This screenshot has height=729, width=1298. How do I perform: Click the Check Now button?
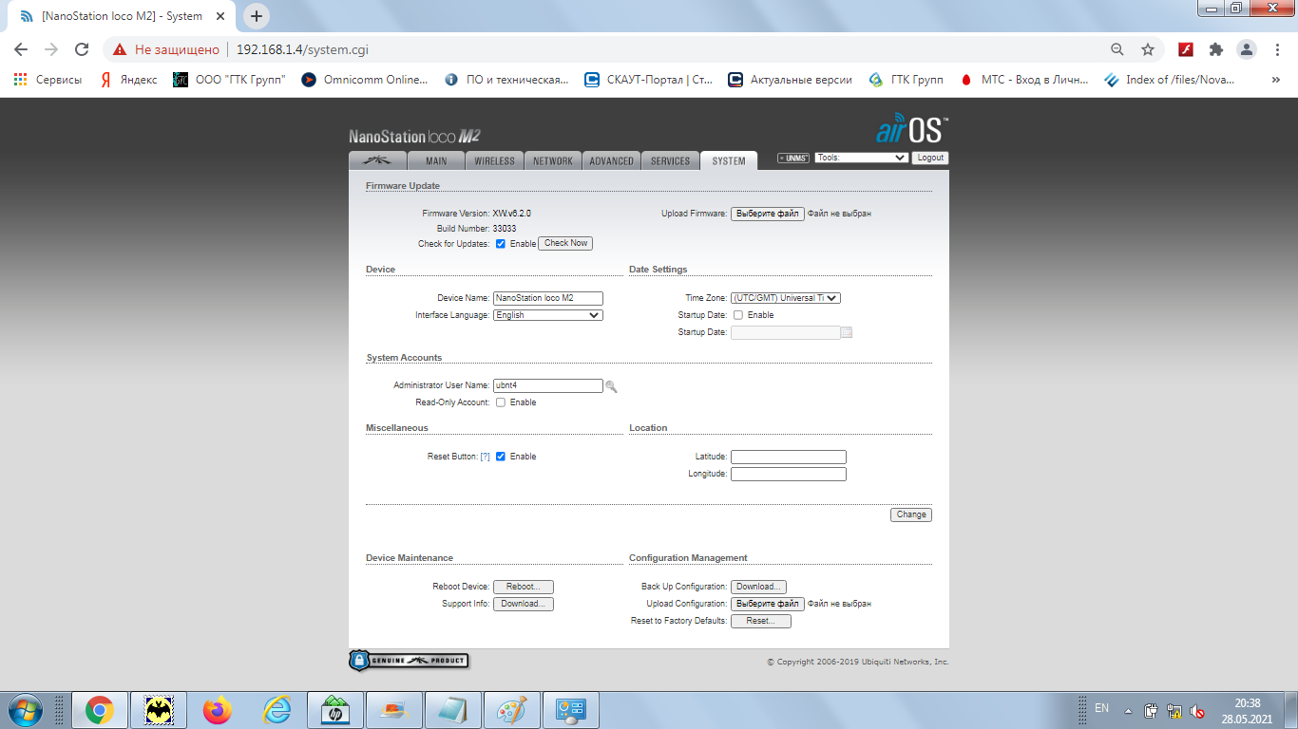click(566, 243)
